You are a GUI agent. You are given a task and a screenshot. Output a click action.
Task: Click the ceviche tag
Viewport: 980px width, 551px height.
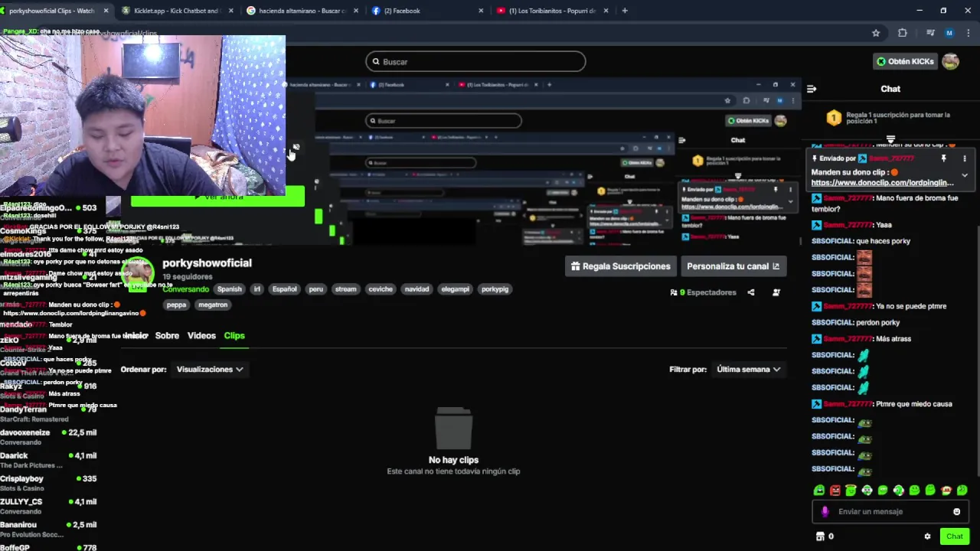381,289
